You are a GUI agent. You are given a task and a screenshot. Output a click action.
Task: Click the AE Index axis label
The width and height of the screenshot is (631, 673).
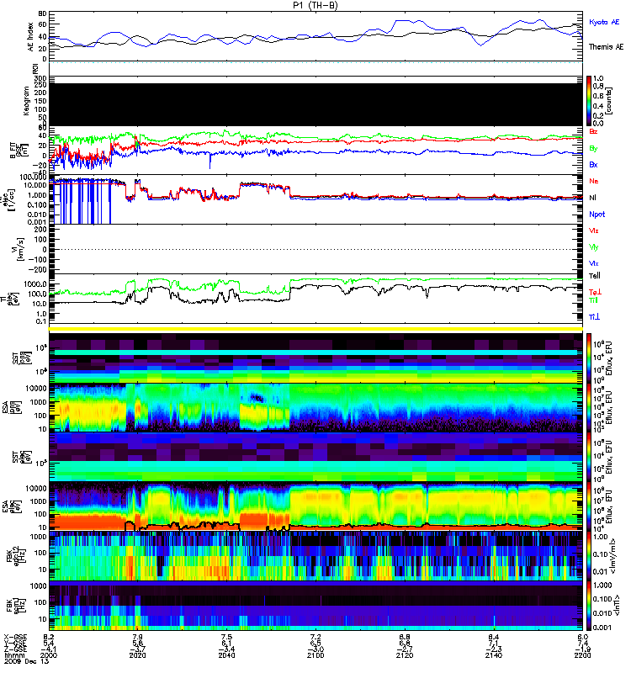coord(30,37)
